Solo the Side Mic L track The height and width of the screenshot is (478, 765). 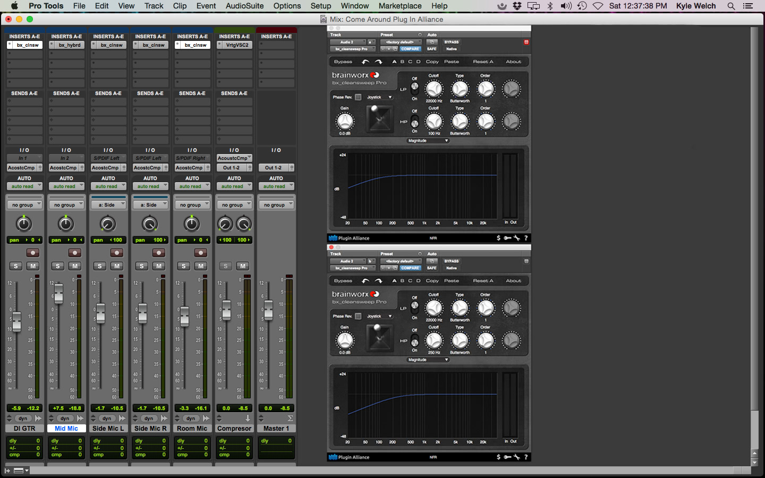click(x=100, y=266)
